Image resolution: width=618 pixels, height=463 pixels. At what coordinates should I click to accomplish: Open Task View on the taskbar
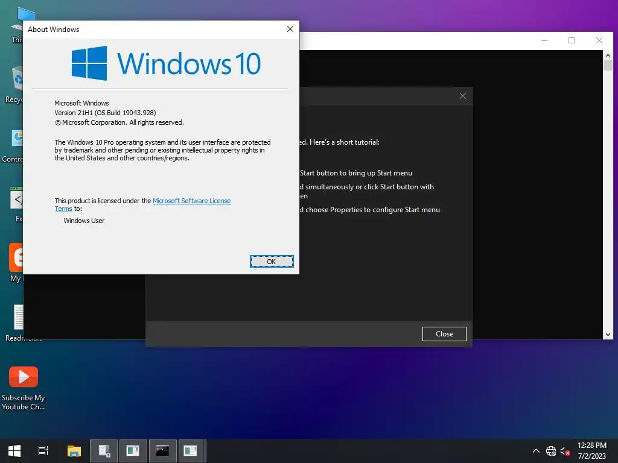(x=43, y=451)
